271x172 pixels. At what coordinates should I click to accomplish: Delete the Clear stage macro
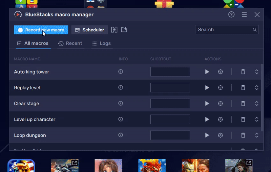[x=243, y=104]
